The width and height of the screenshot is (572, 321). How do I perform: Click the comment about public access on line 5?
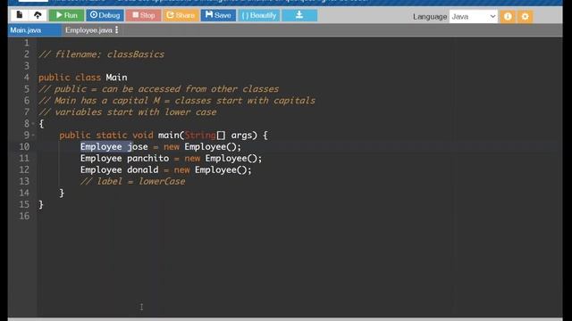[x=159, y=89]
